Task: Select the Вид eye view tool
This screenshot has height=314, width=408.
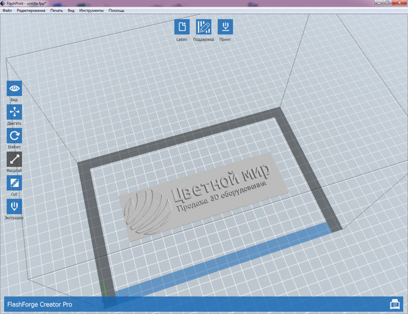Action: pyautogui.click(x=14, y=89)
